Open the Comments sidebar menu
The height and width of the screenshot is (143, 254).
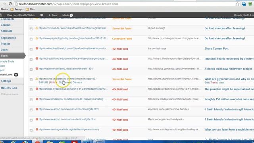tap(7, 19)
